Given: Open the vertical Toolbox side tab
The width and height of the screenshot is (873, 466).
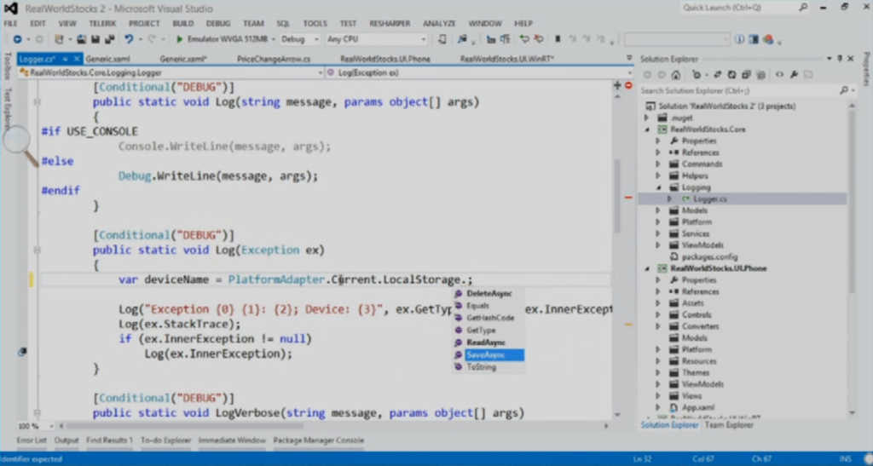Looking at the screenshot, I should [x=7, y=68].
